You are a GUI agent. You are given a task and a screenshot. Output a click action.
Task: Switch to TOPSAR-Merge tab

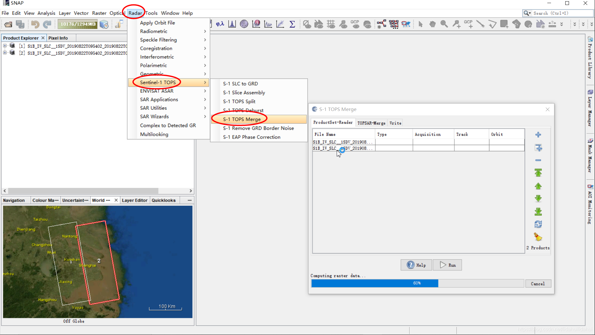click(371, 123)
